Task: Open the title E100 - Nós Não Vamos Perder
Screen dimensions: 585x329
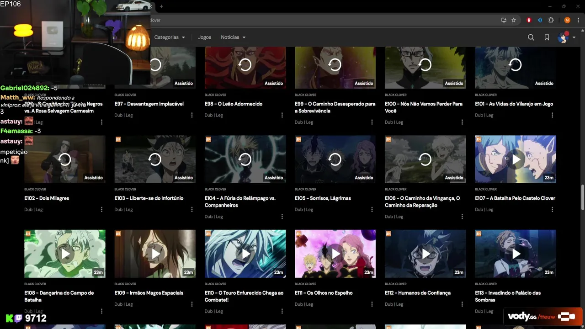Action: pos(424,107)
